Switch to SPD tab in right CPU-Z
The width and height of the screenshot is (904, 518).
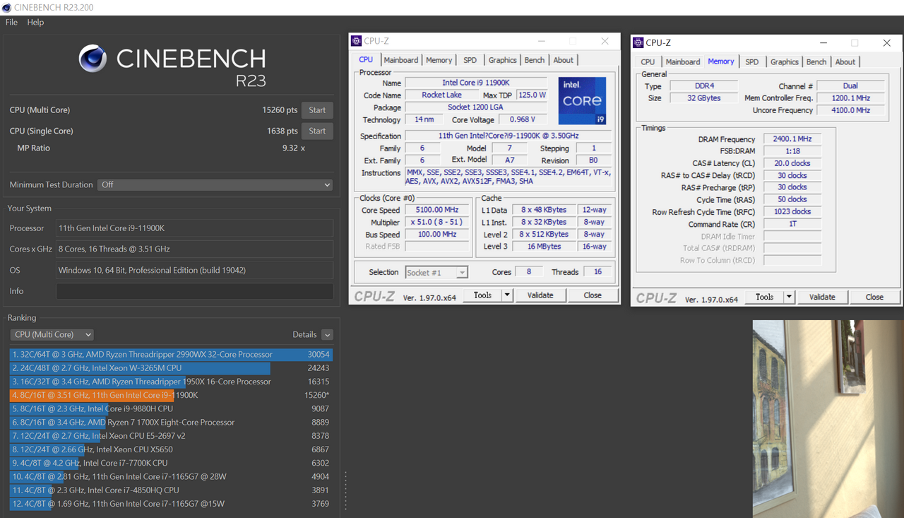tap(752, 62)
